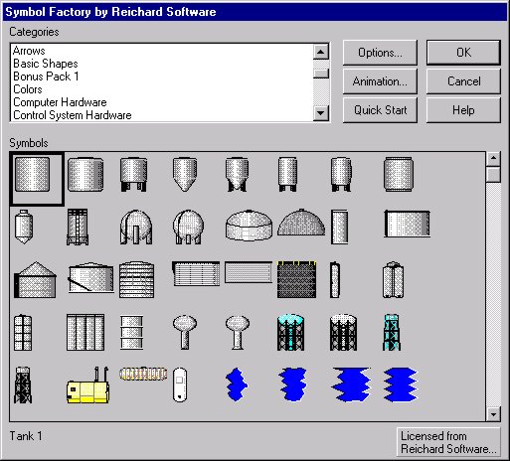Open Quick Start guide
This screenshot has width=510, height=461.
[x=380, y=110]
